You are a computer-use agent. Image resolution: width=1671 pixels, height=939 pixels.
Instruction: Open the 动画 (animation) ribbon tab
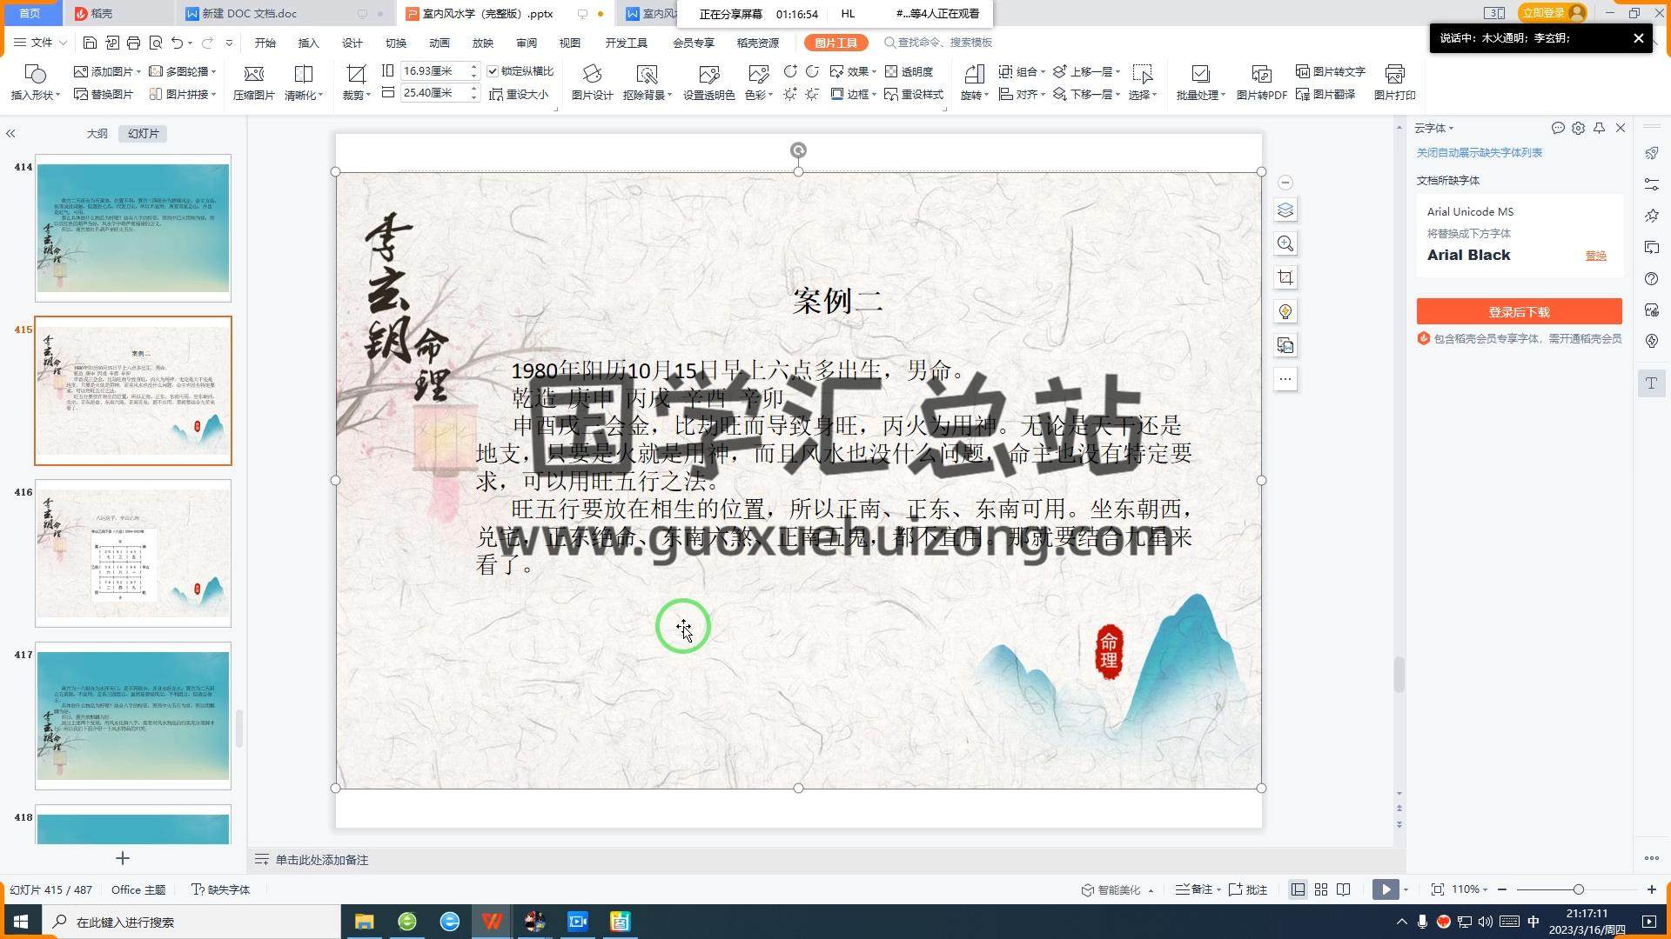click(440, 43)
